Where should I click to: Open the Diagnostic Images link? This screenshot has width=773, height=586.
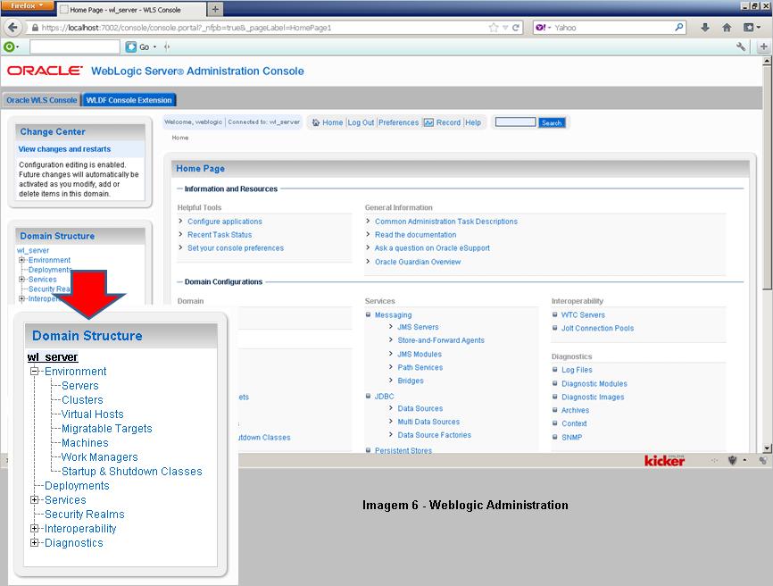pyautogui.click(x=593, y=398)
